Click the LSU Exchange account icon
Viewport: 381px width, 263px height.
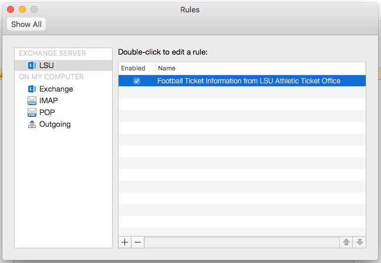click(32, 65)
